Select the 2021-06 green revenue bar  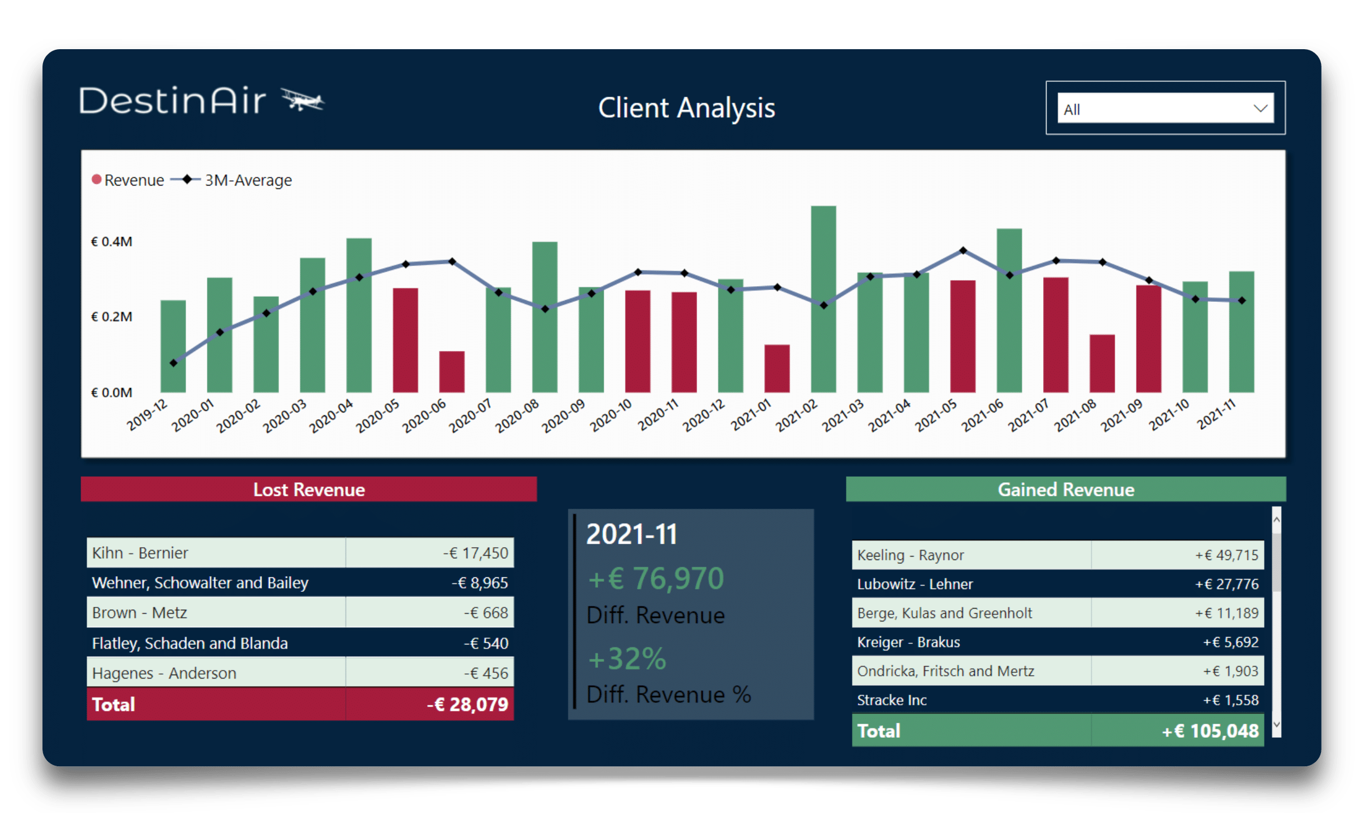pos(1009,310)
